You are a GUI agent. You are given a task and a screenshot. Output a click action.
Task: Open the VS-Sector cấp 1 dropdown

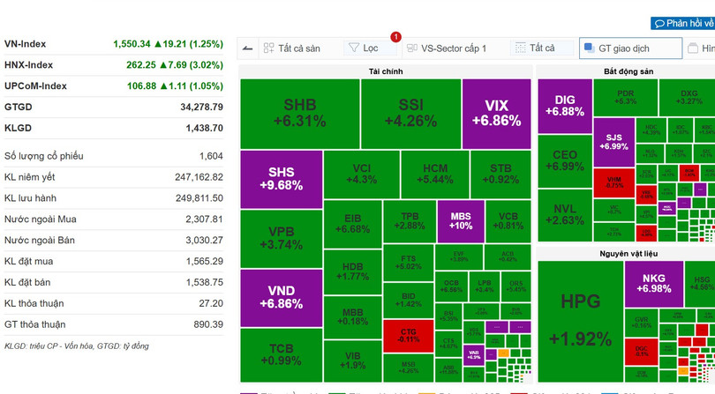pyautogui.click(x=454, y=48)
